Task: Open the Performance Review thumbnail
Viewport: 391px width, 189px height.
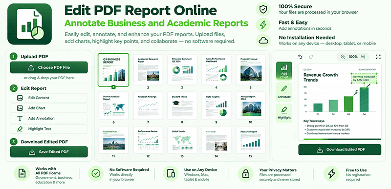Action: 148,140
